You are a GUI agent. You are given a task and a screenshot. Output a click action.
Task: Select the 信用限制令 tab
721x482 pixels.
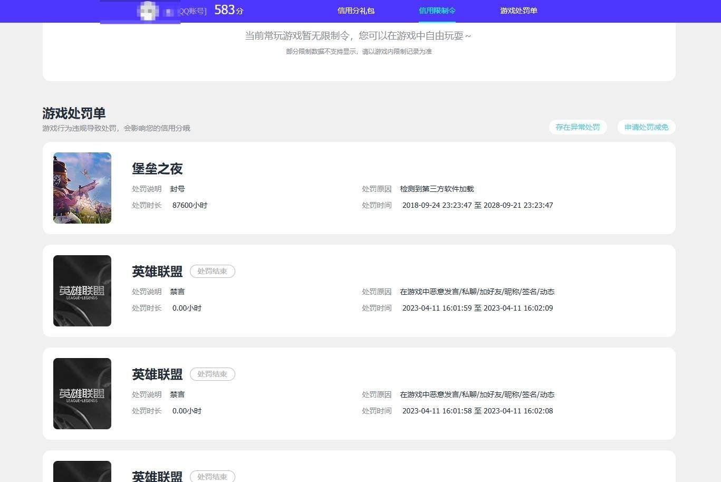coord(437,11)
